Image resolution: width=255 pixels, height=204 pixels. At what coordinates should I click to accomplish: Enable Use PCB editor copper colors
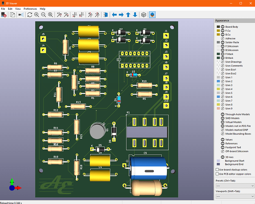[x=217, y=174]
